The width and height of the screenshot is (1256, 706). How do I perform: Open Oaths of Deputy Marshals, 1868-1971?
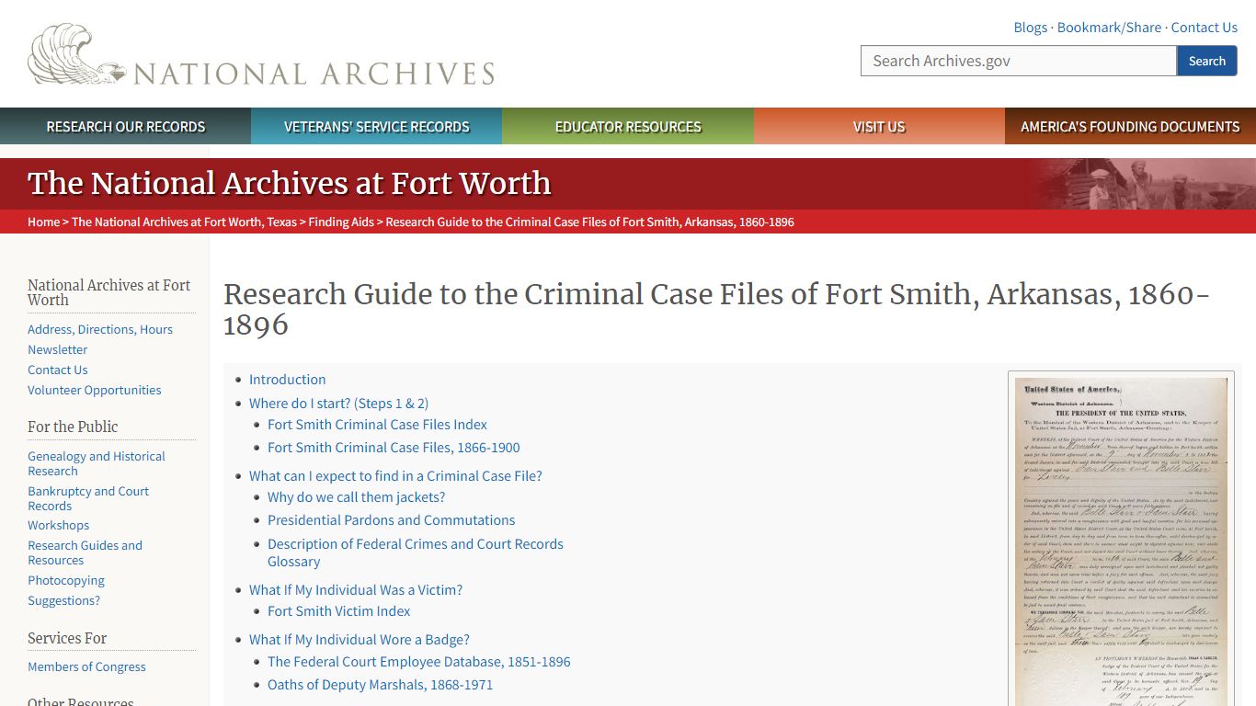381,684
